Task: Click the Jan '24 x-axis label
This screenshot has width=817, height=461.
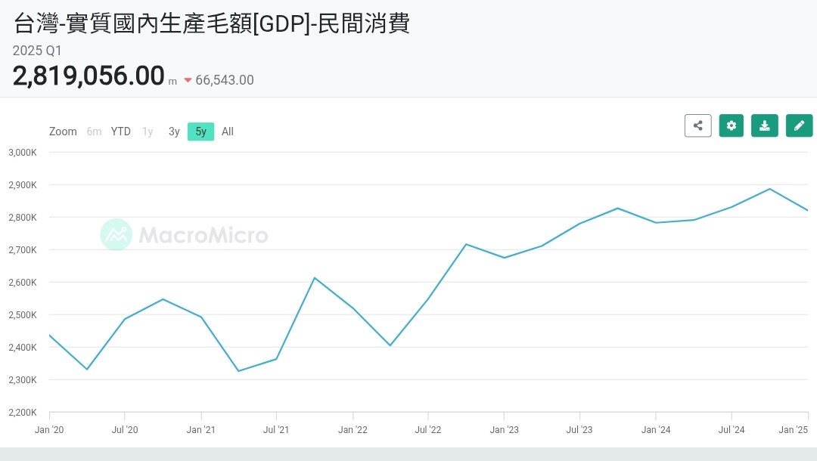Action: point(655,430)
